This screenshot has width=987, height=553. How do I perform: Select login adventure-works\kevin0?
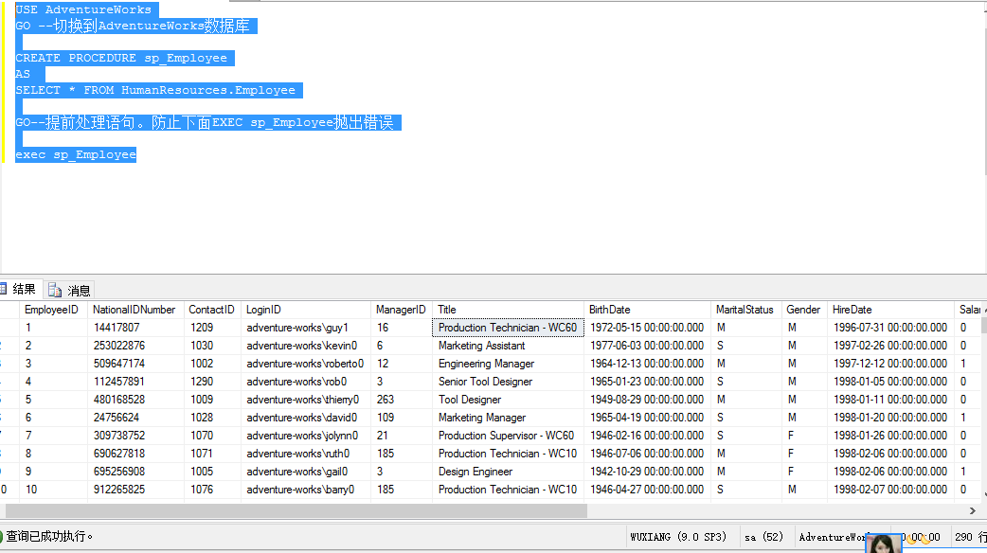306,346
